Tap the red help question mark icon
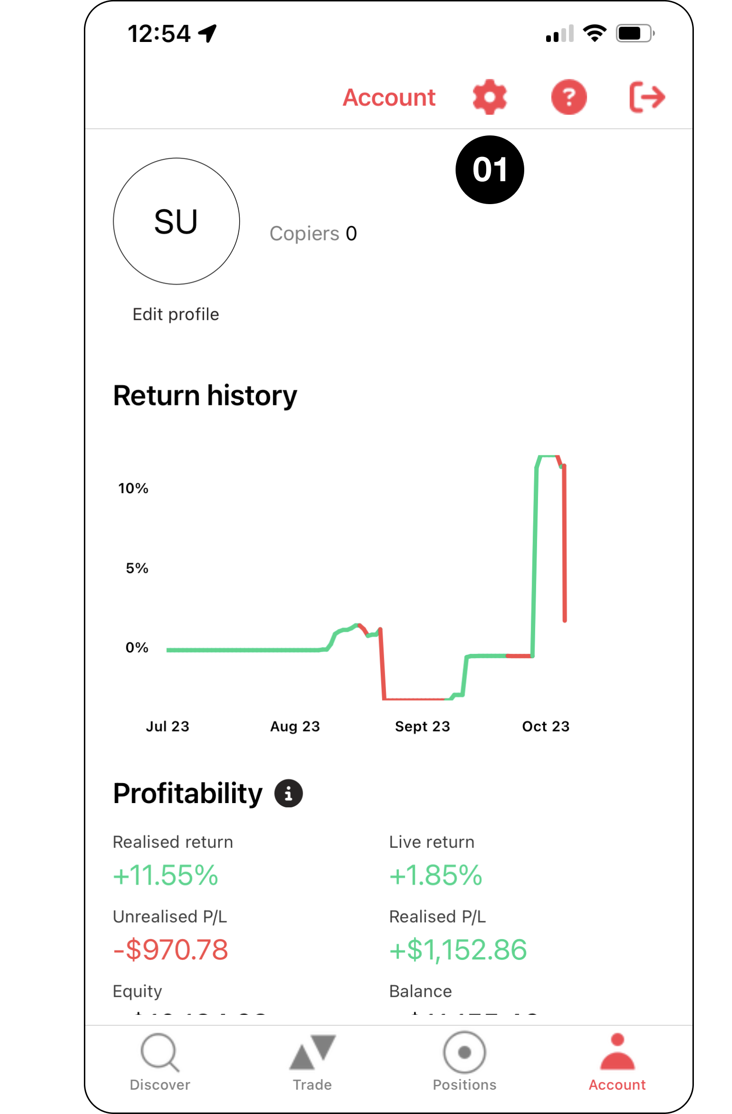Viewport: 732px width, 1114px height. (569, 97)
